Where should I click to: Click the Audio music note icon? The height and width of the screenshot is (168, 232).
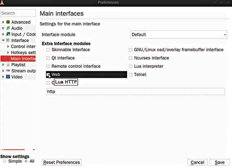point(8,28)
